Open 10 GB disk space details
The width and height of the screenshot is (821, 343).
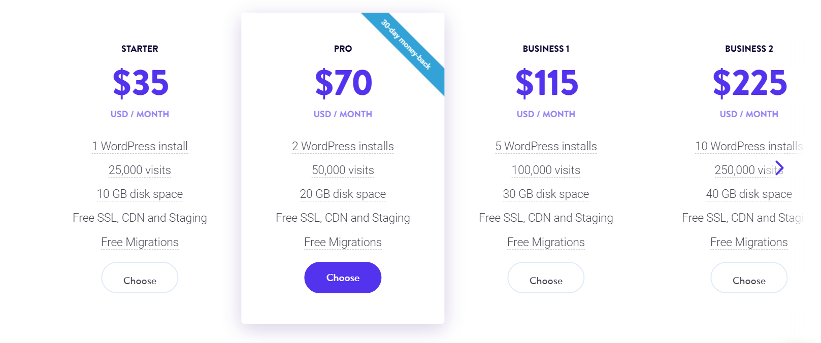click(140, 194)
